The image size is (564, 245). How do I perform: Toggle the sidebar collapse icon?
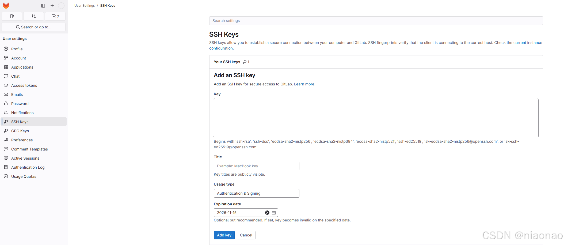coord(43,6)
